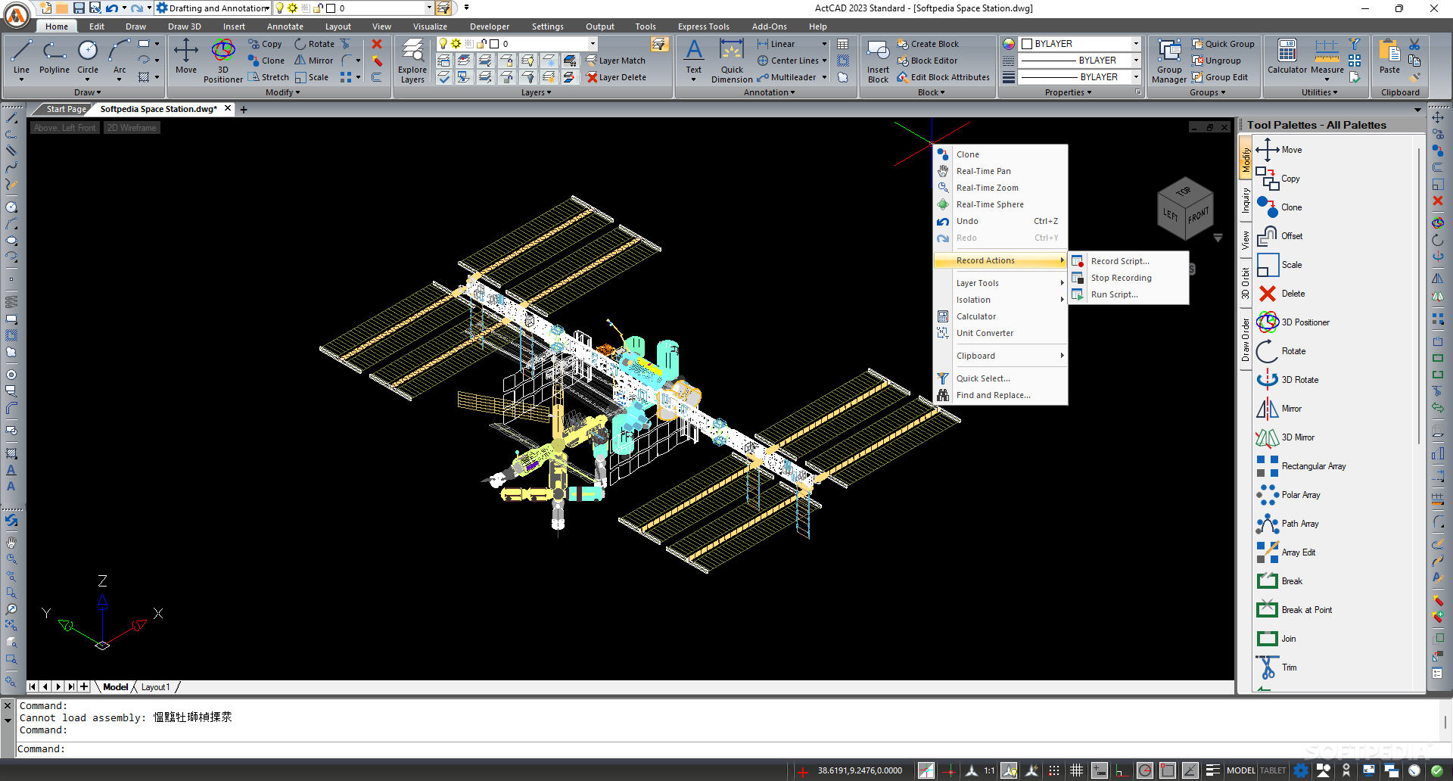Select the Text annotation tool
Screen dimensions: 1453x781
[694, 58]
